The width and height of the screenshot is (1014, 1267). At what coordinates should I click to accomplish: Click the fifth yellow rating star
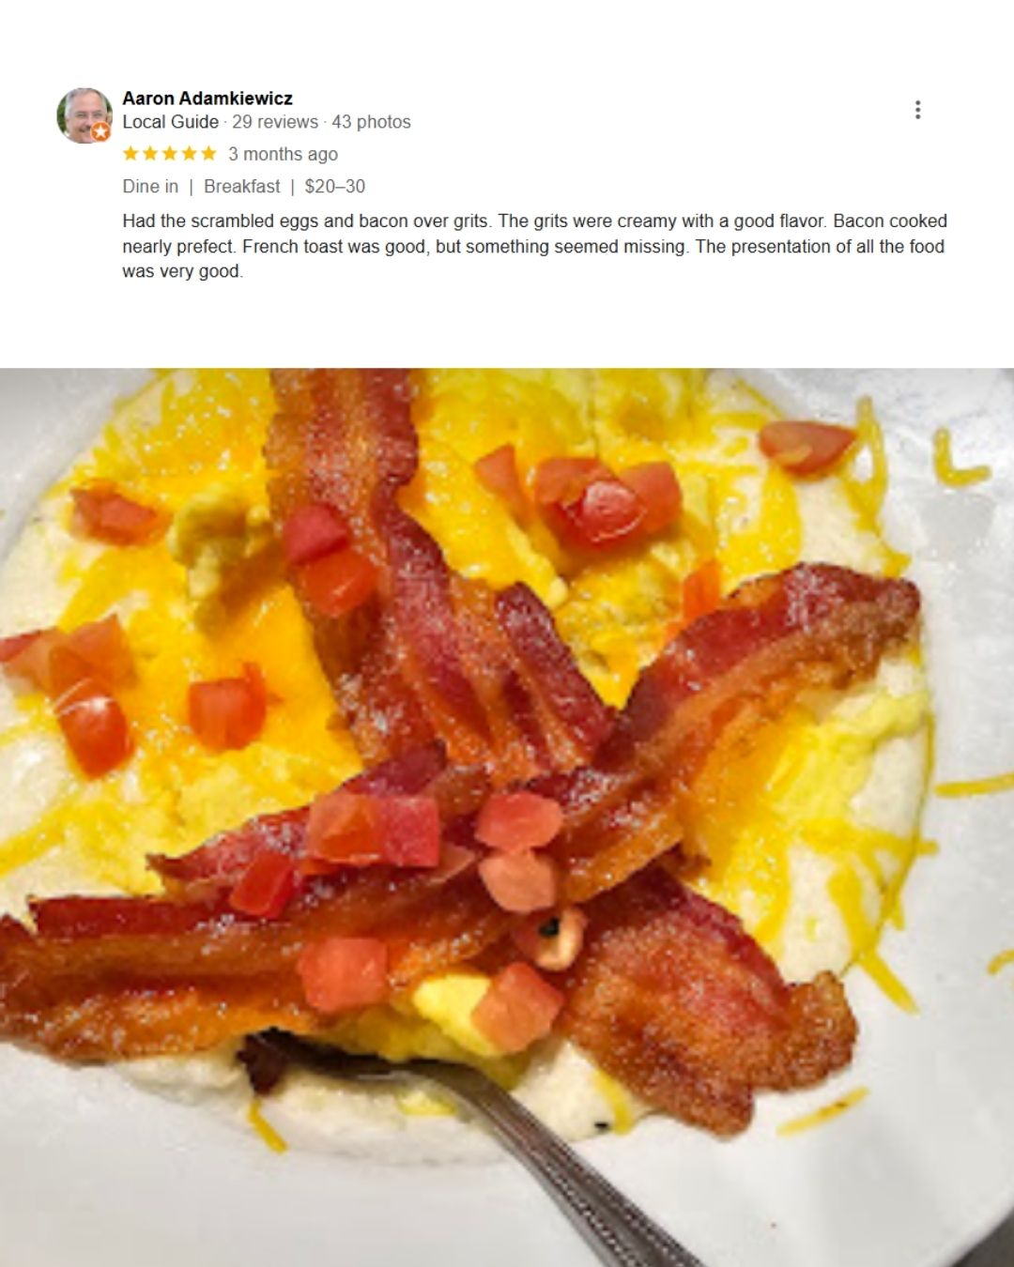point(208,153)
